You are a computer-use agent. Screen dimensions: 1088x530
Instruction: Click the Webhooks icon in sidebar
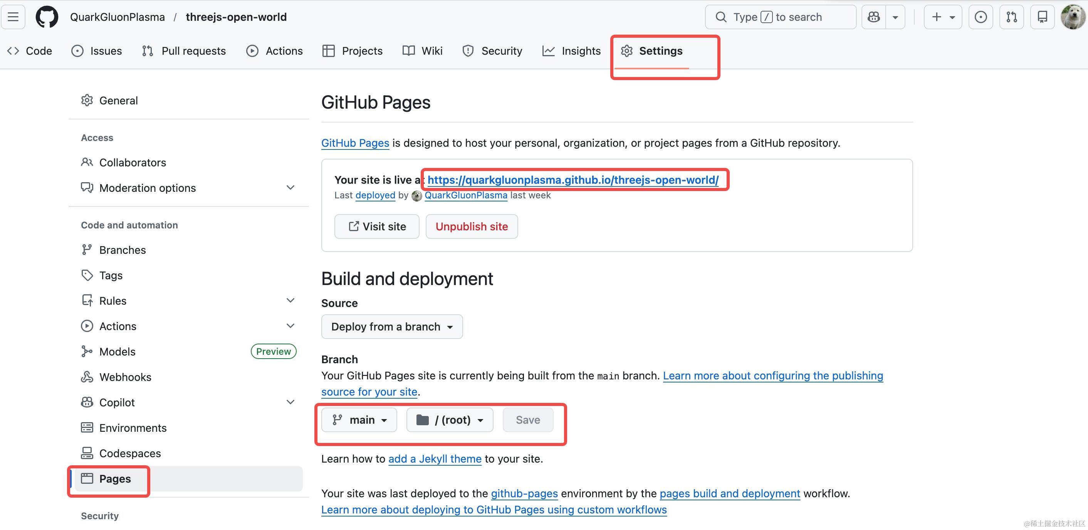87,377
